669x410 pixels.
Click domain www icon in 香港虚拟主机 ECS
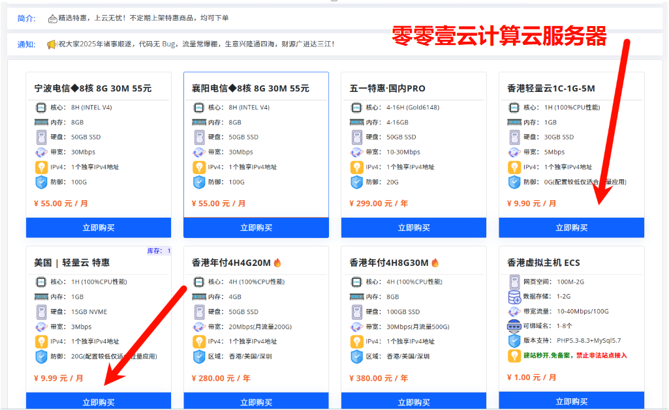(514, 326)
